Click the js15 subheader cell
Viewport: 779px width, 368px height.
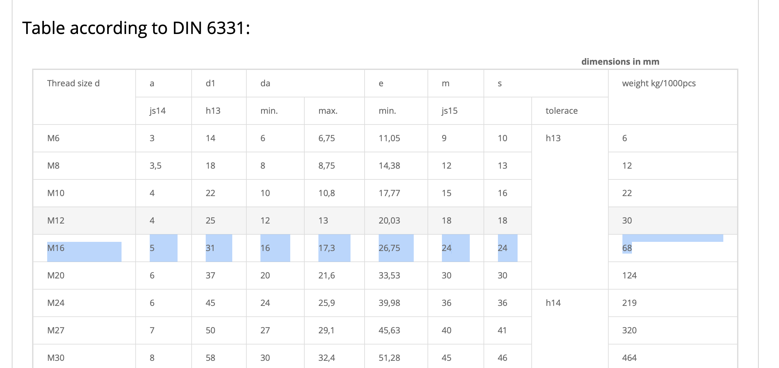point(449,111)
